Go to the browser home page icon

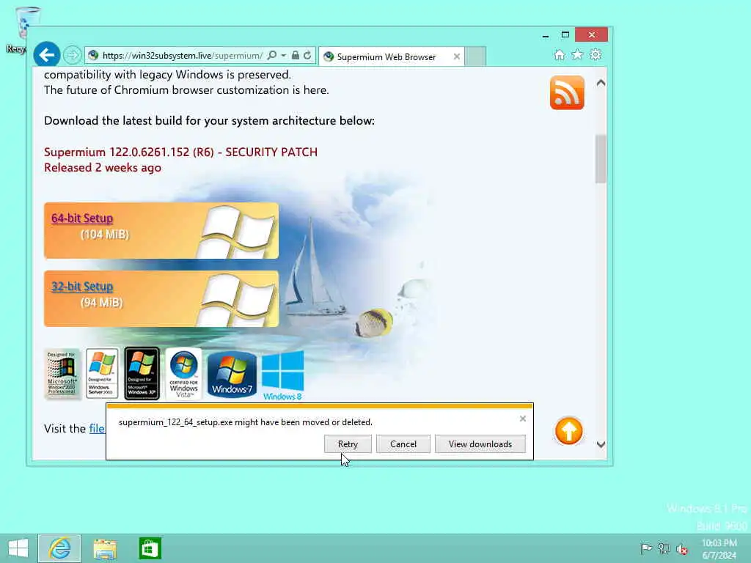pos(559,54)
